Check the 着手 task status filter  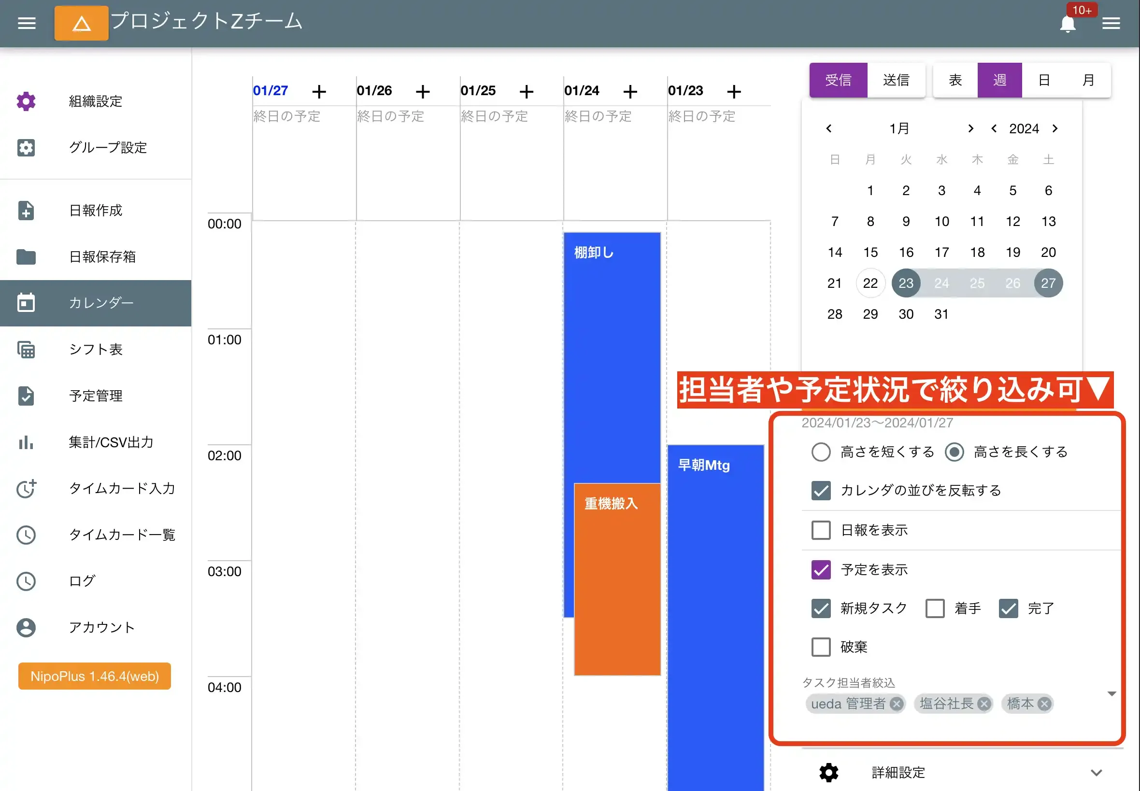pyautogui.click(x=936, y=608)
